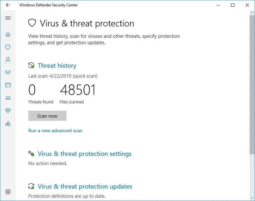Open Virus & threat protection updates

[85, 186]
